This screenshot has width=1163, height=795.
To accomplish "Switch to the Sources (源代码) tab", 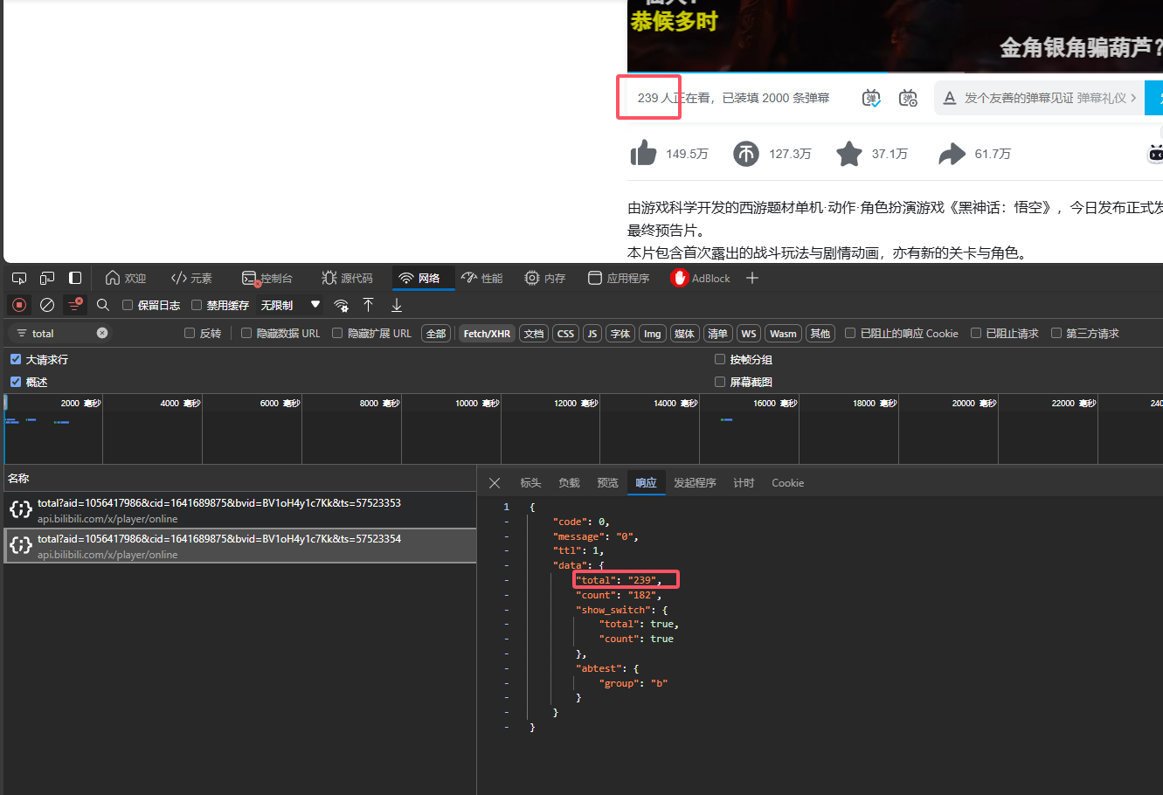I will click(348, 278).
